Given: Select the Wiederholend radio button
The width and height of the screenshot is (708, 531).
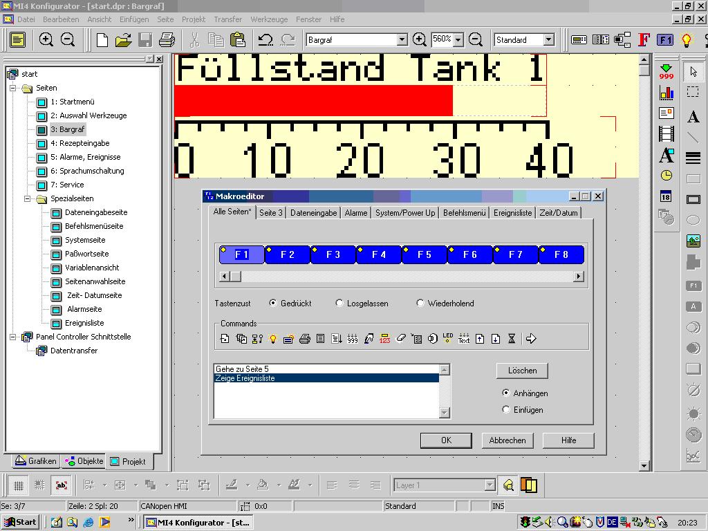Looking at the screenshot, I should click(420, 303).
